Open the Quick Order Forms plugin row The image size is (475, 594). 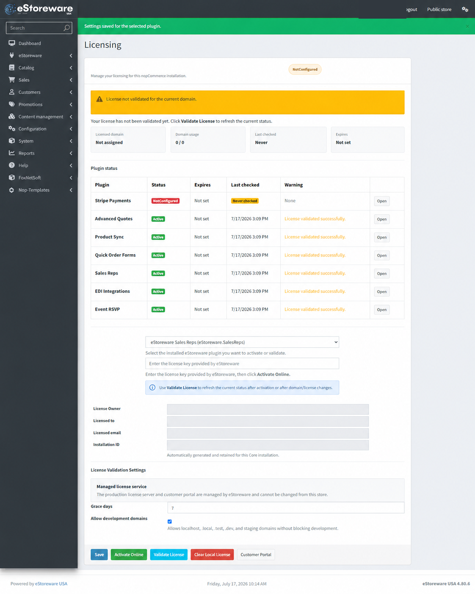[x=382, y=255]
